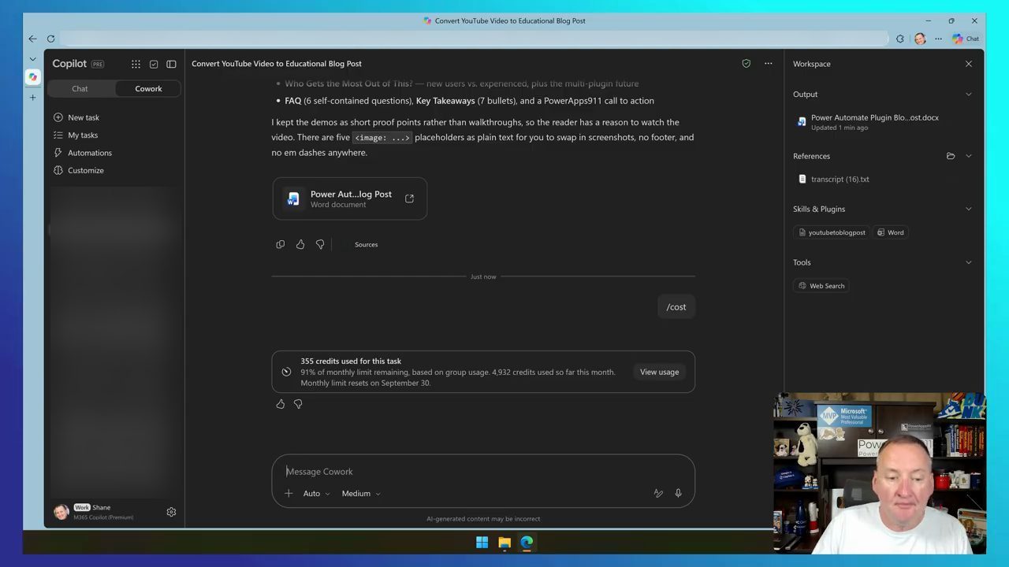Viewport: 1009px width, 567px height.
Task: Open the Medium effort dropdown
Action: point(361,494)
